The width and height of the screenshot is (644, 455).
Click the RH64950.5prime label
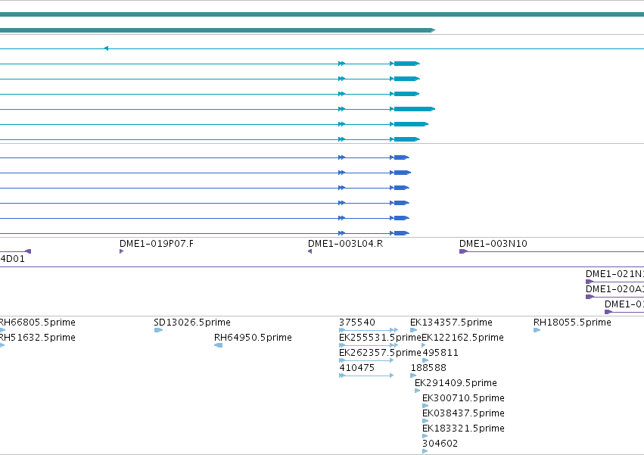point(253,338)
